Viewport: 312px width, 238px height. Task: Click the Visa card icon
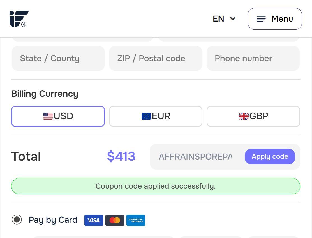[94, 220]
